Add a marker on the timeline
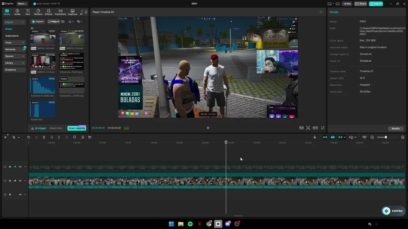The image size is (408, 229). pyautogui.click(x=75, y=137)
